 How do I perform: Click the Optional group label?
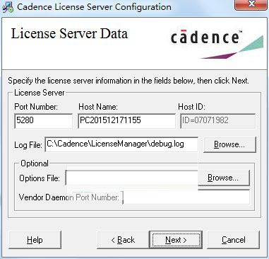(x=35, y=163)
